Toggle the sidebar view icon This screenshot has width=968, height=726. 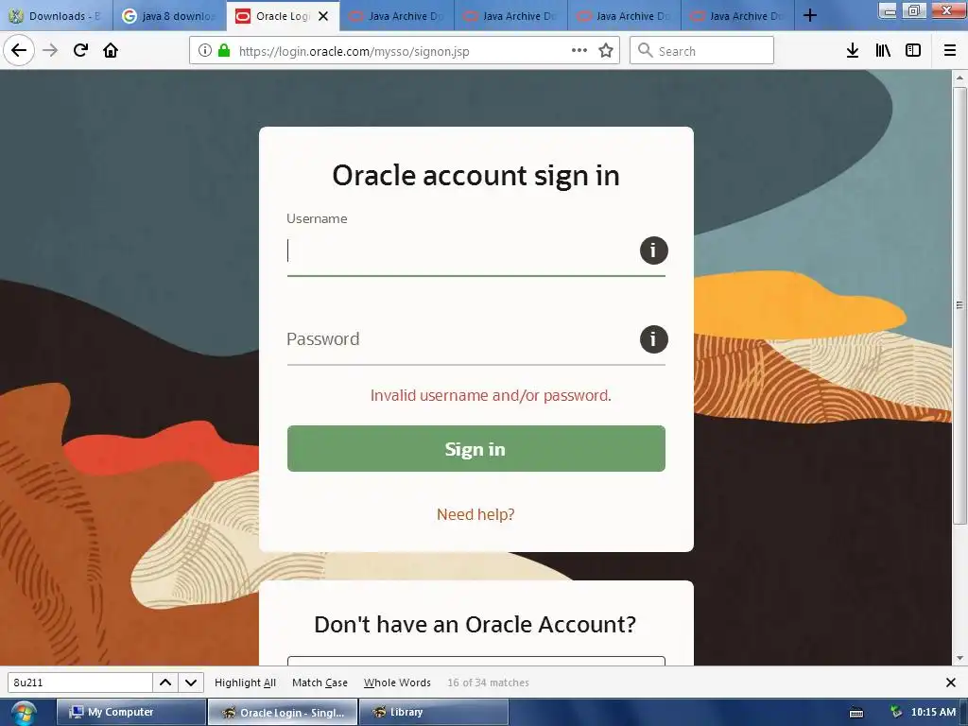pyautogui.click(x=913, y=50)
